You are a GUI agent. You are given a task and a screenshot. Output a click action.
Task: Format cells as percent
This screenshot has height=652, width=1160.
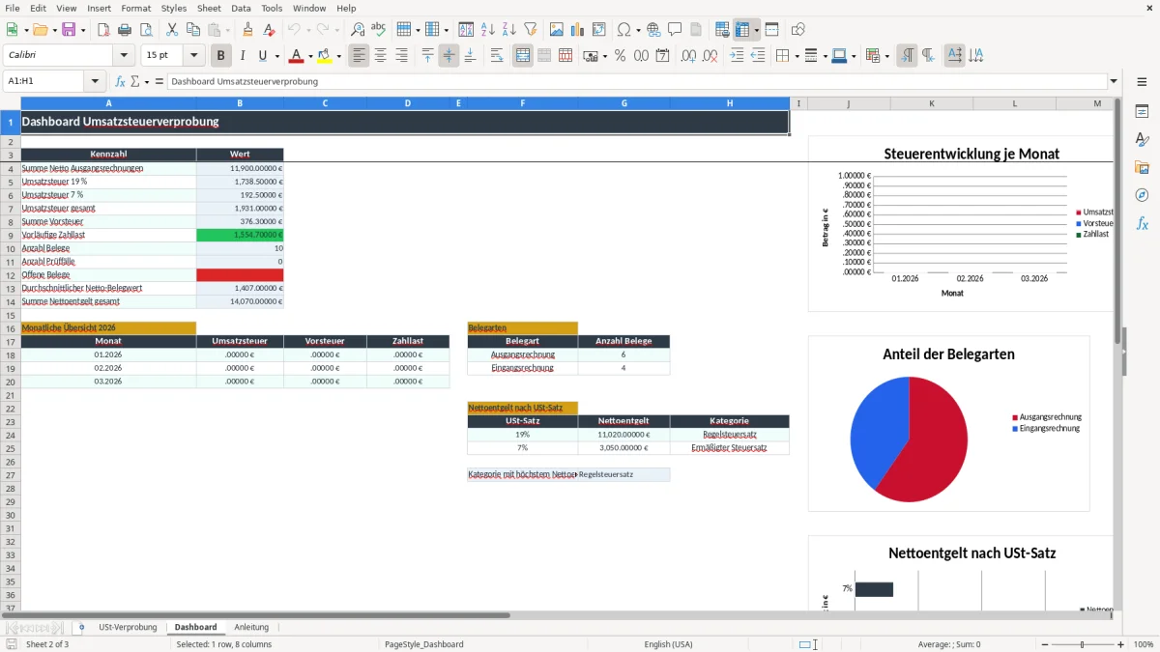pos(620,56)
